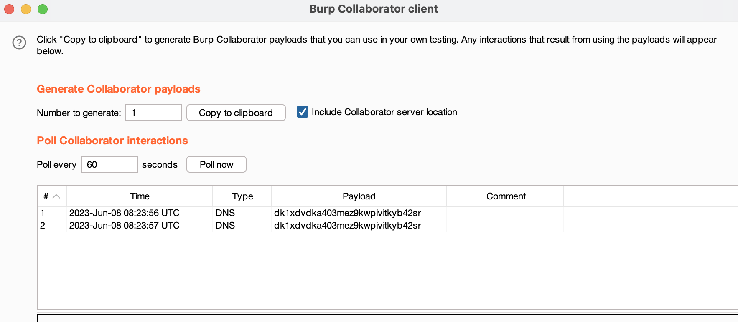Click the Comment column header
The width and height of the screenshot is (738, 322).
click(x=506, y=196)
